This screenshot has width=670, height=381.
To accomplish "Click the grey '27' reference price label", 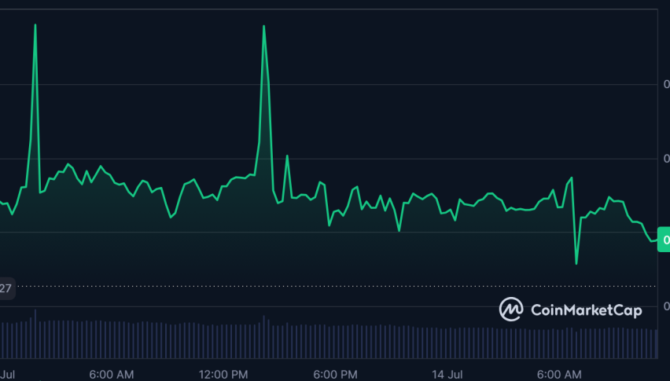I will [x=7, y=288].
